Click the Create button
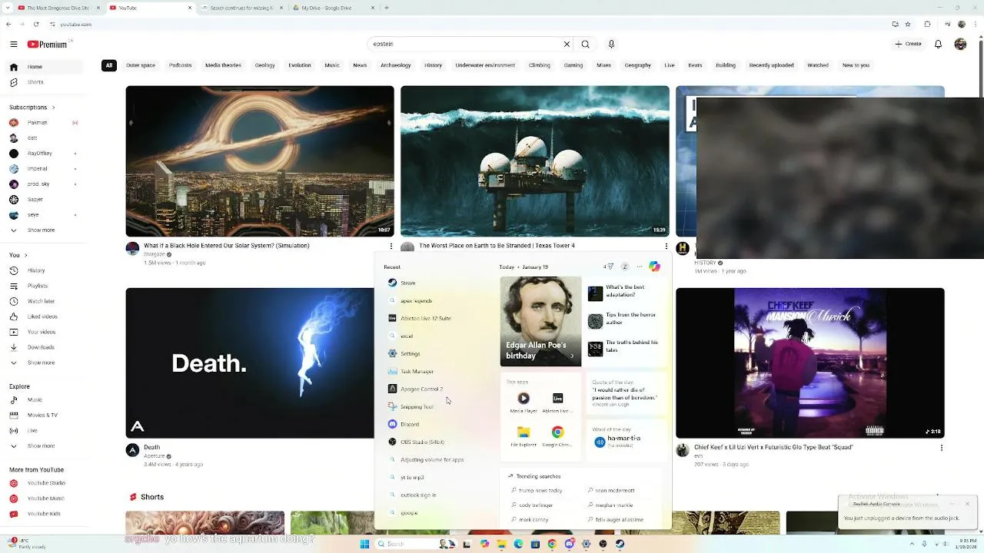The image size is (984, 553). pos(909,45)
